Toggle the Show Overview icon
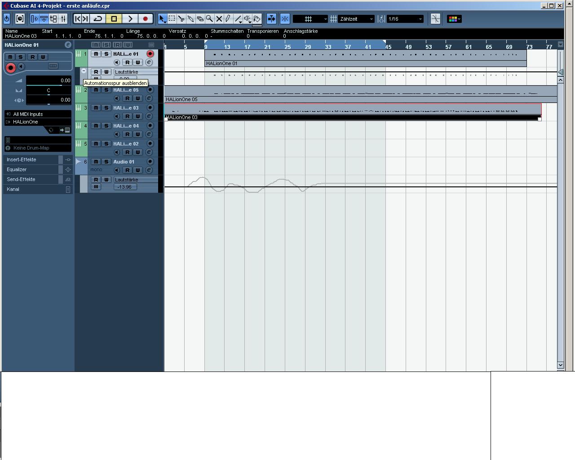Screen dimensions: 575x460 pos(53,19)
